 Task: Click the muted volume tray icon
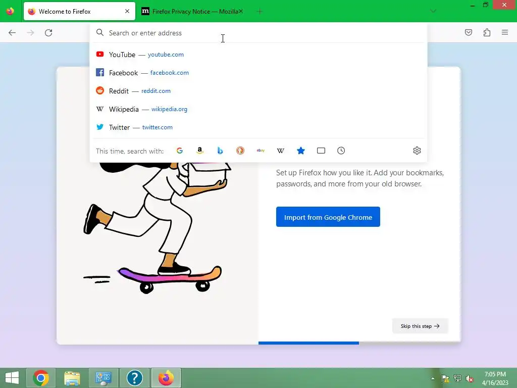click(x=470, y=378)
